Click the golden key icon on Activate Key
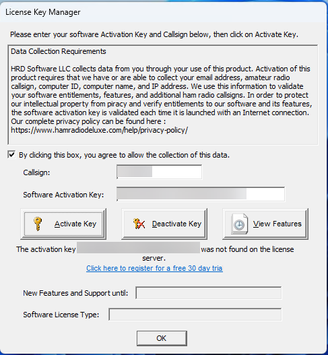328x355 pixels. click(x=38, y=224)
